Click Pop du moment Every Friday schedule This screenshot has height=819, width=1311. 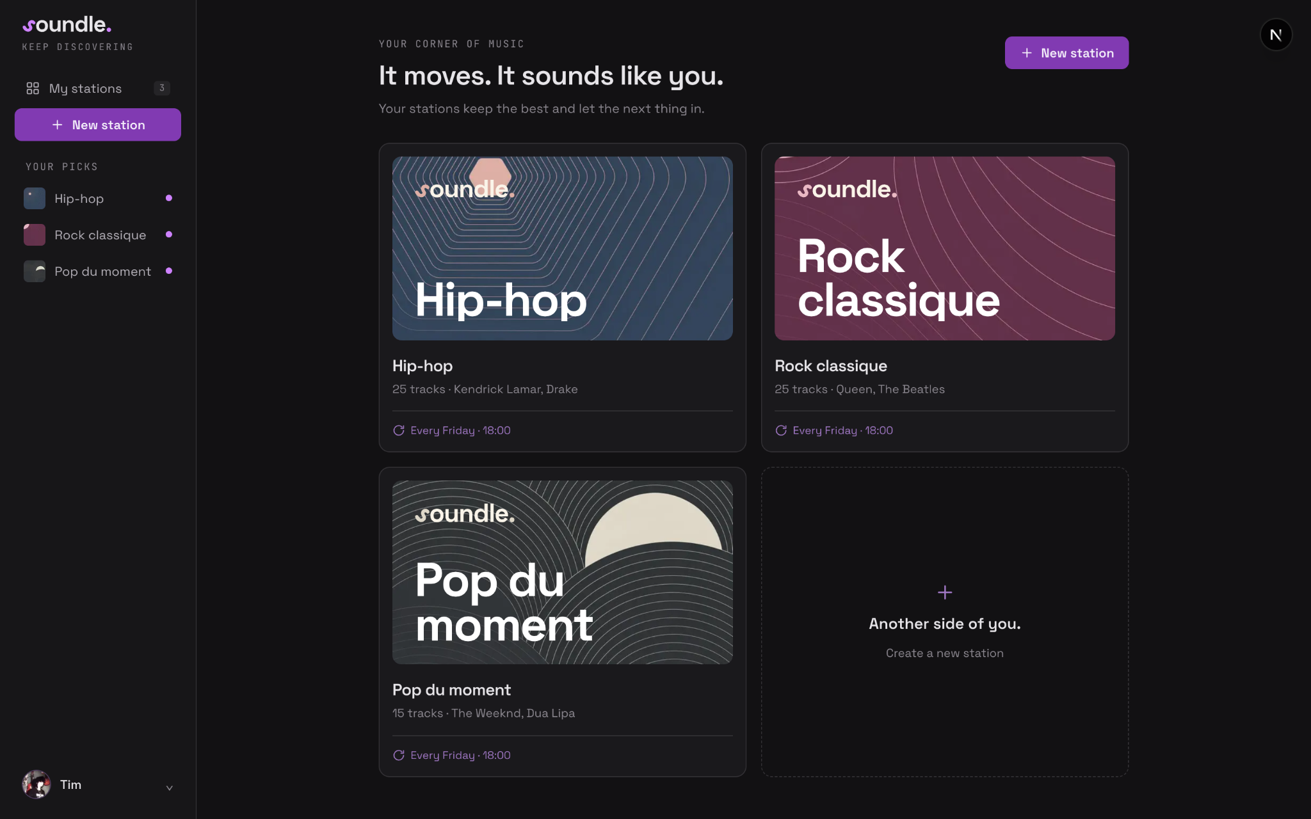[x=460, y=755]
